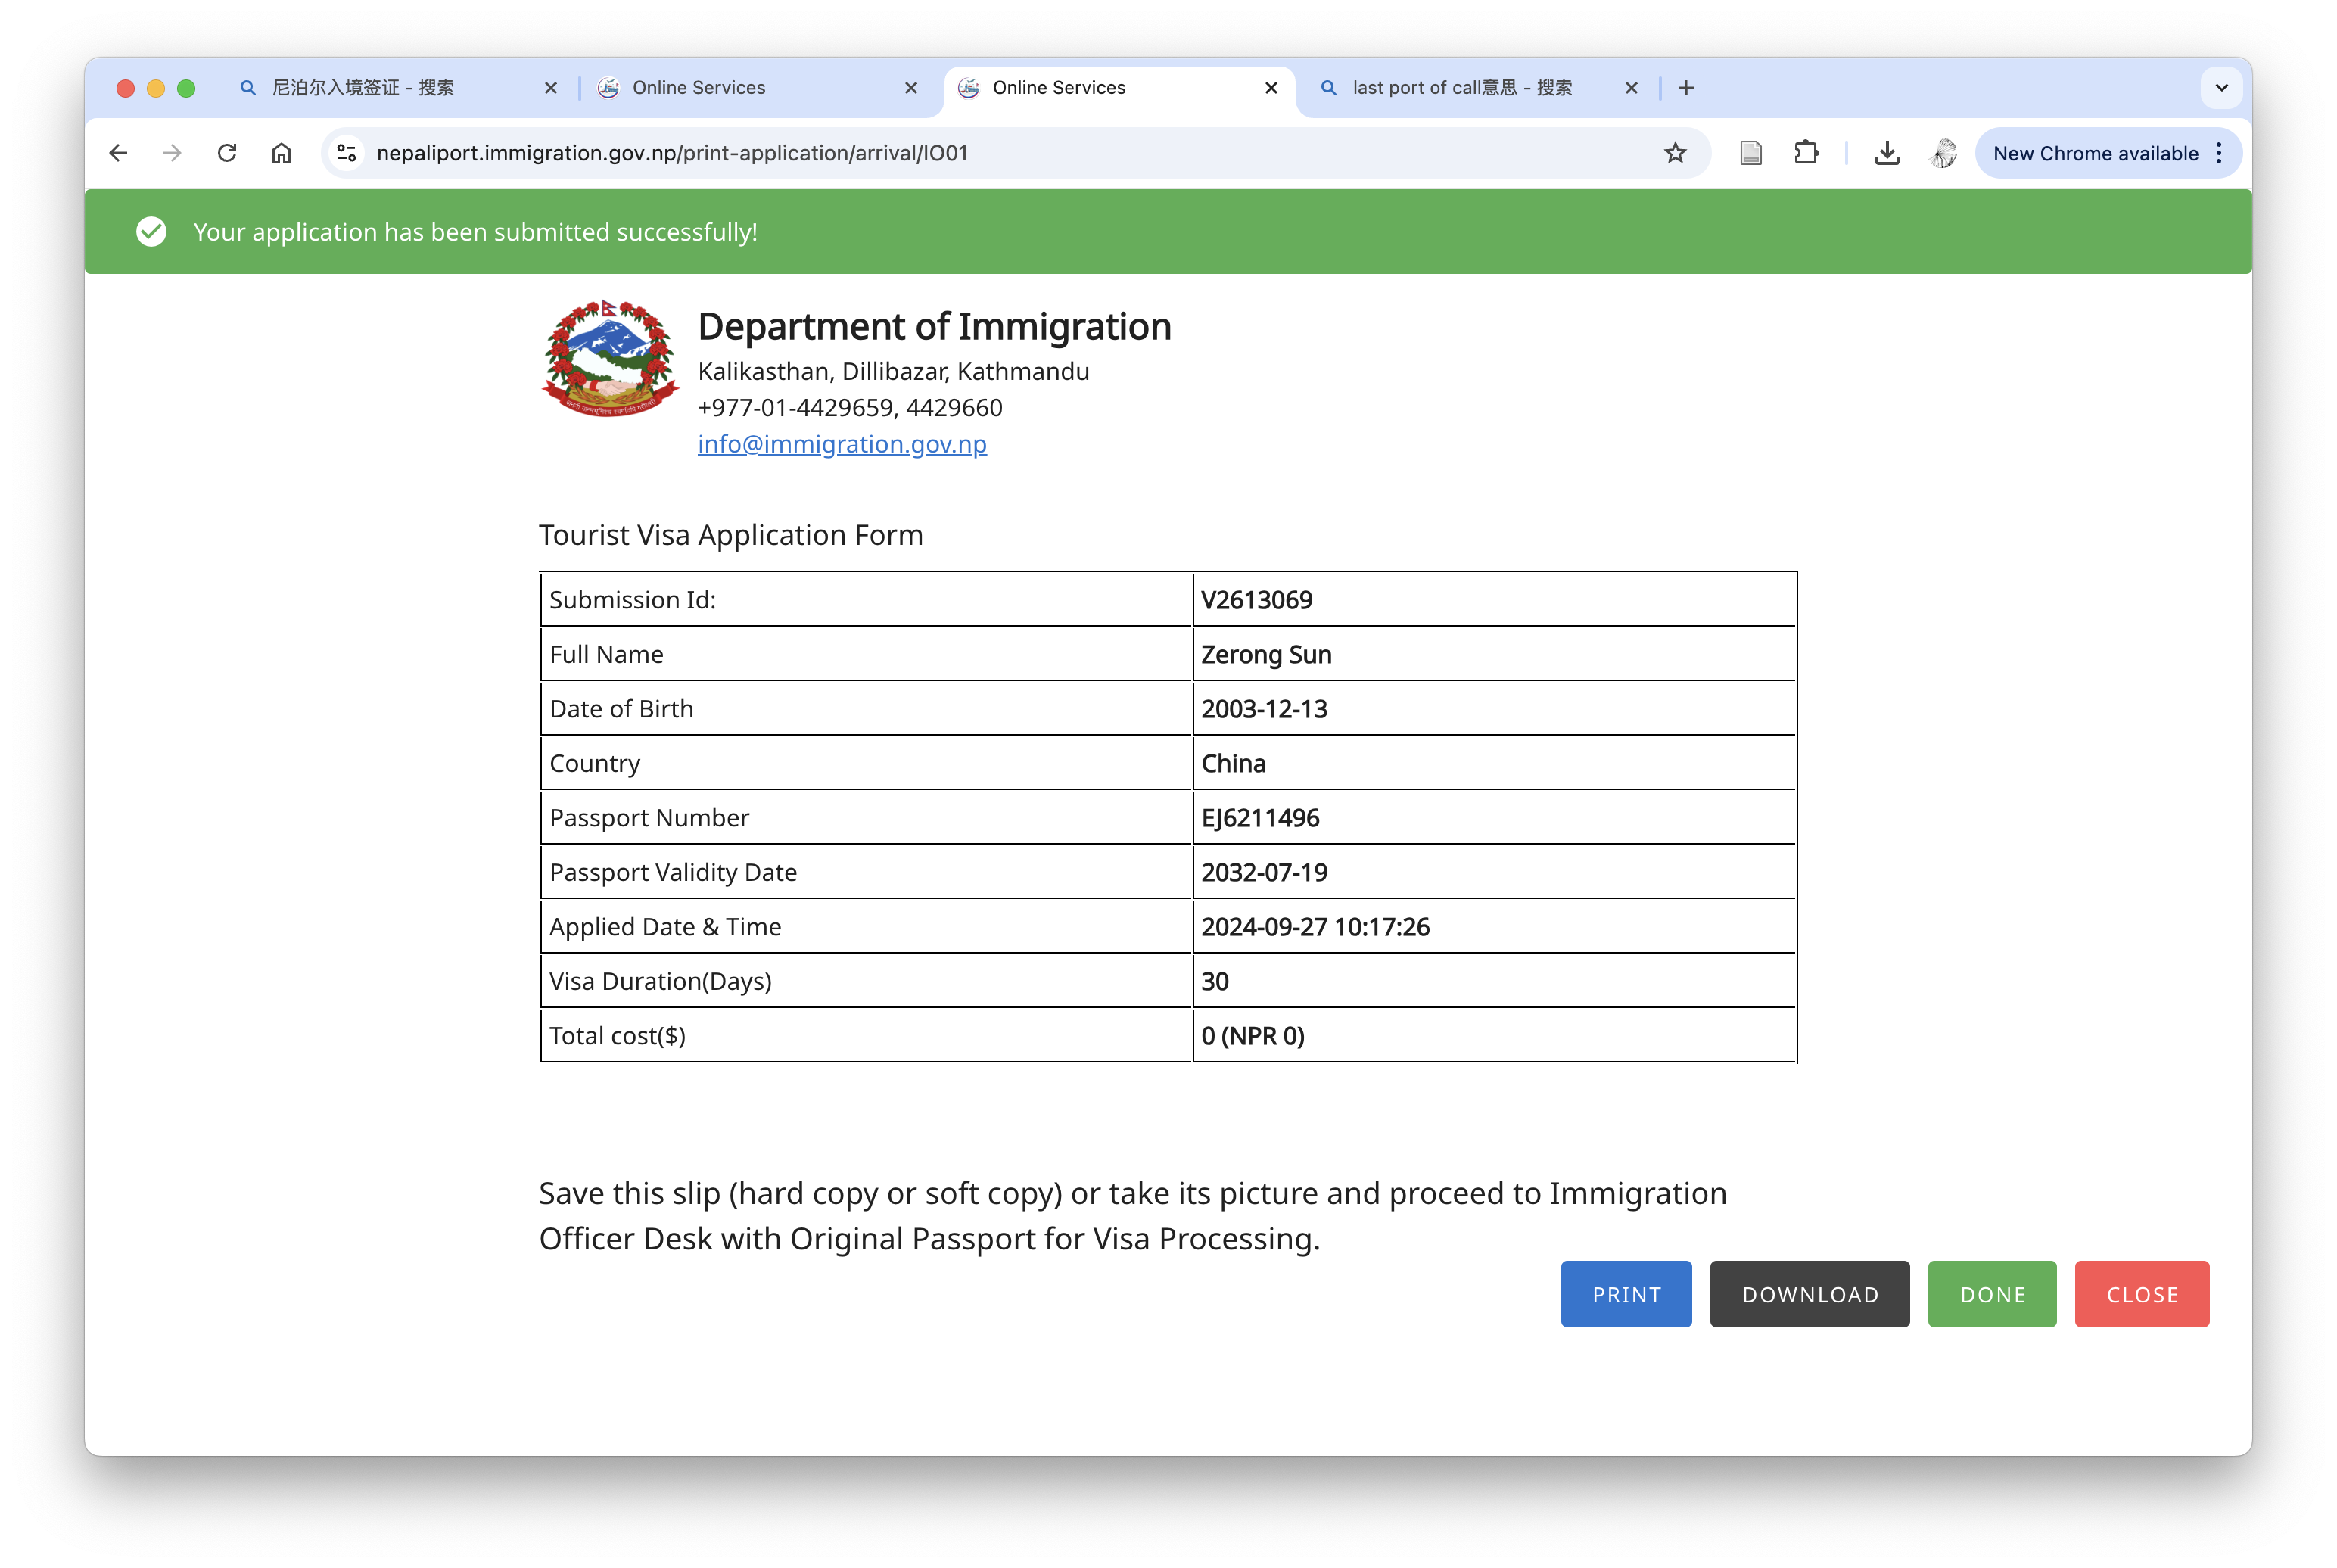Open the downloads icon in toolbar

[x=1887, y=153]
